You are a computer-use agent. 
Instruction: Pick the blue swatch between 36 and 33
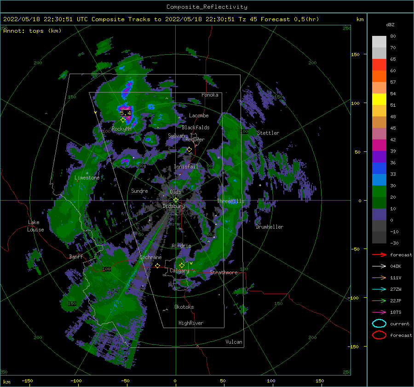[379, 168]
